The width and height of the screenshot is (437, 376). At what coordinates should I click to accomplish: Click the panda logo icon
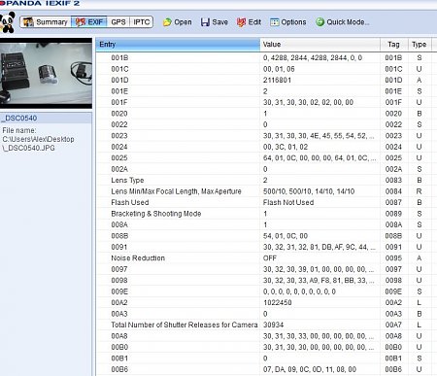click(8, 22)
